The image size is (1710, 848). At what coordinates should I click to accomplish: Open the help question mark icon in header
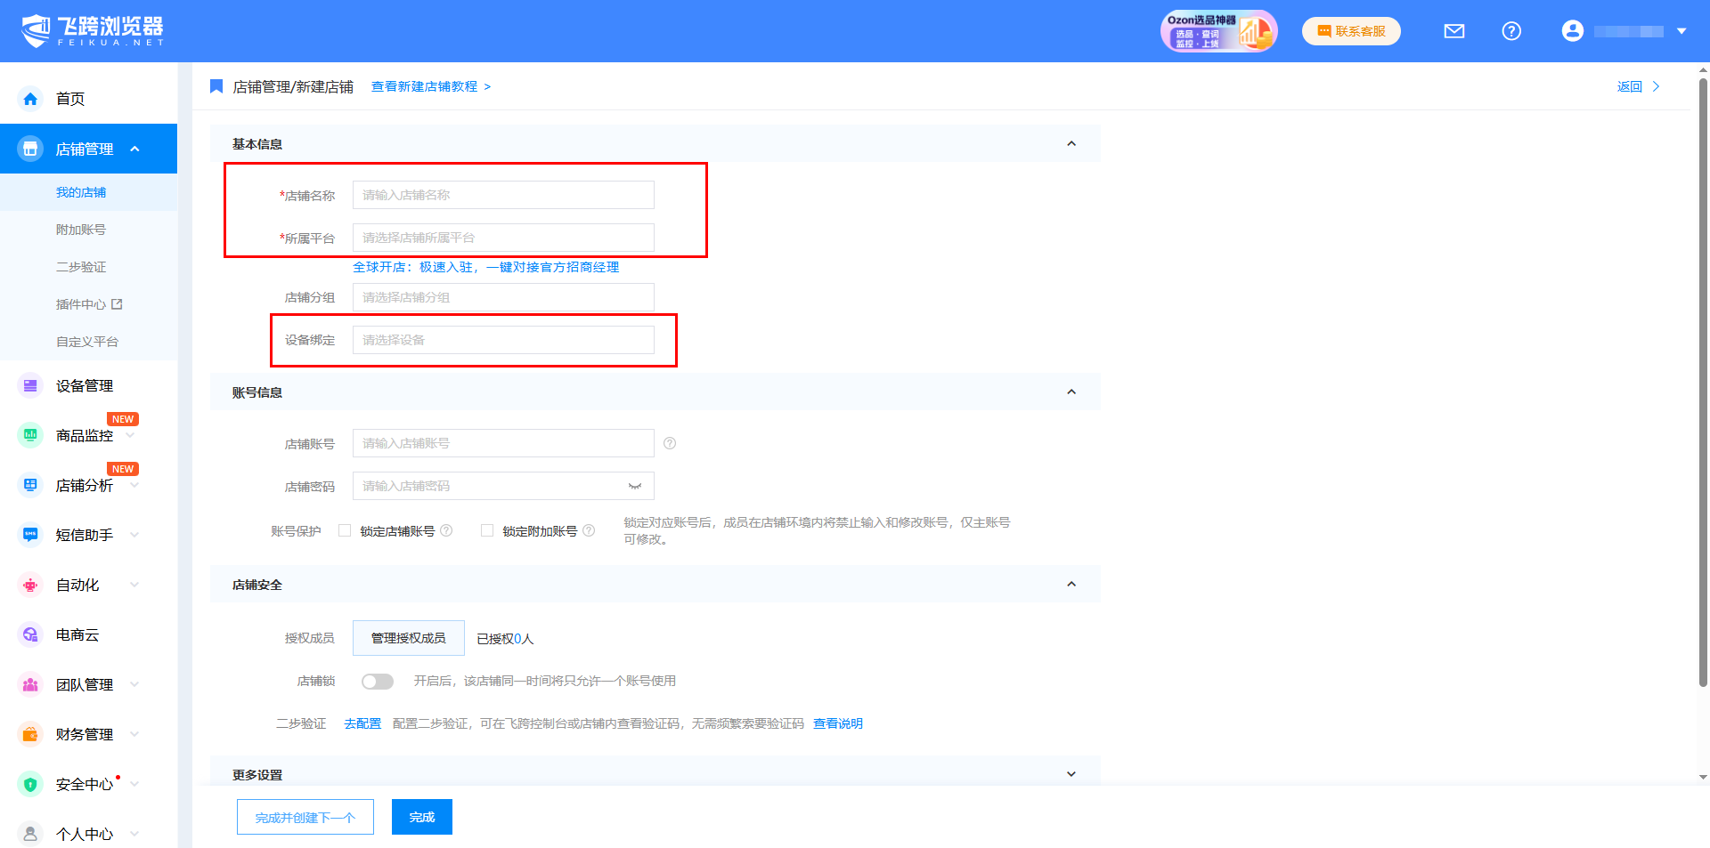1511,31
